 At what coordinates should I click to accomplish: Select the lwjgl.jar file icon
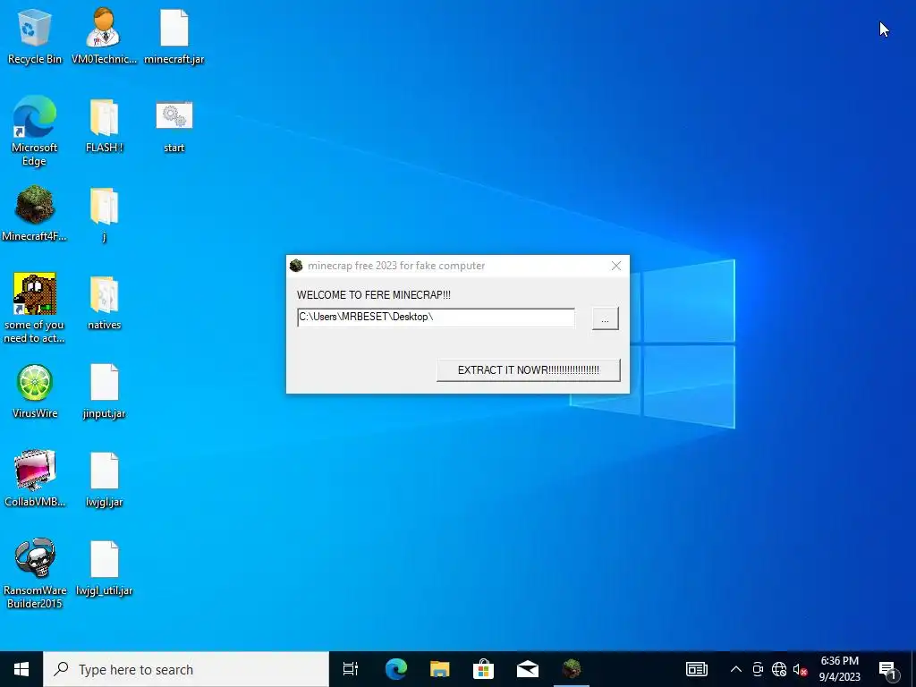(x=104, y=479)
